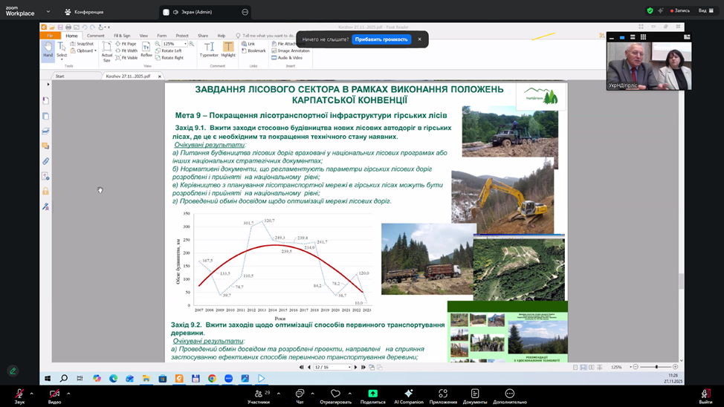Click the Дополнительно more options icon

[509, 394]
